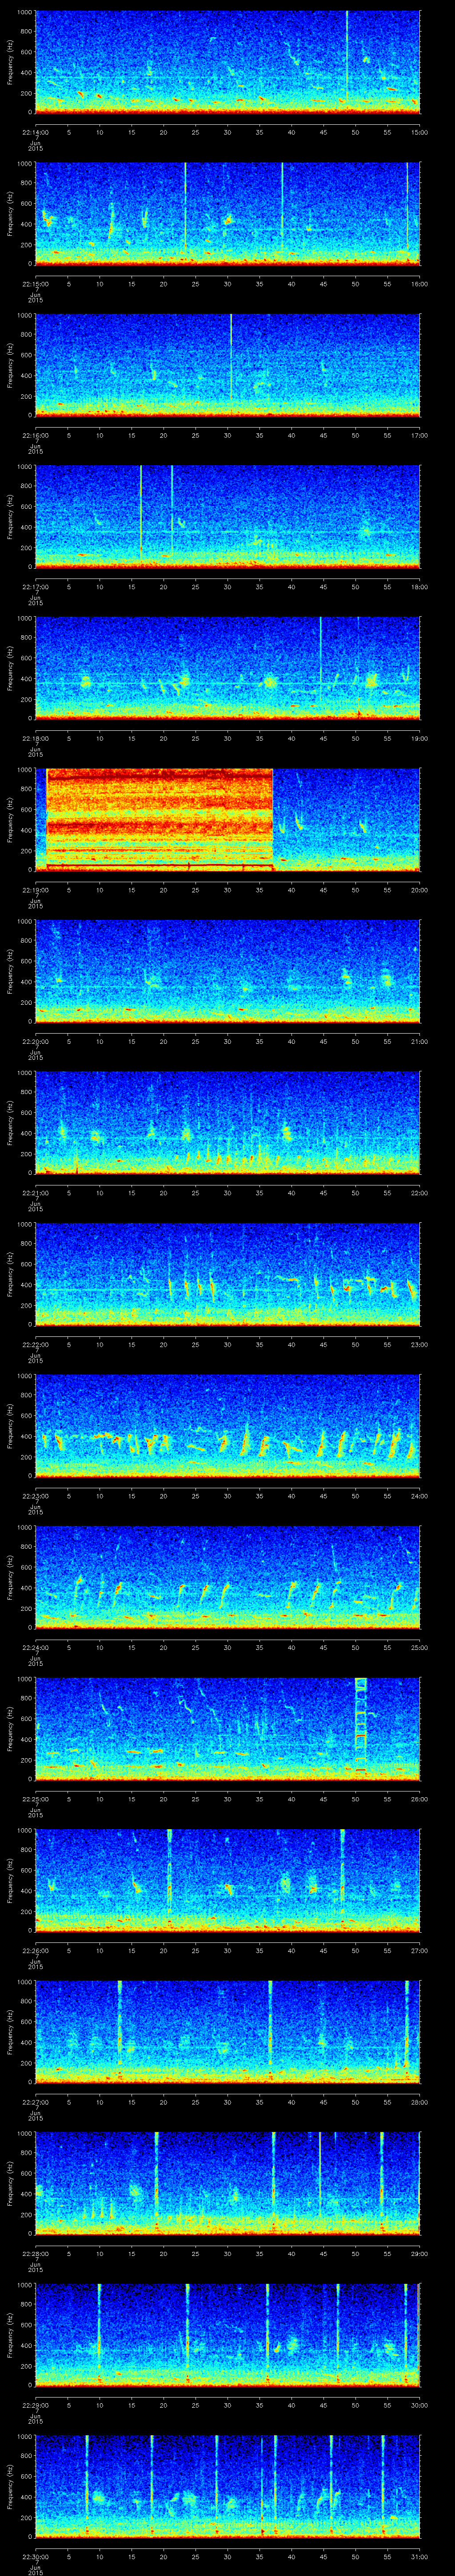Select the red broadband noise block in 22:19:00 spectrogram

point(160,819)
